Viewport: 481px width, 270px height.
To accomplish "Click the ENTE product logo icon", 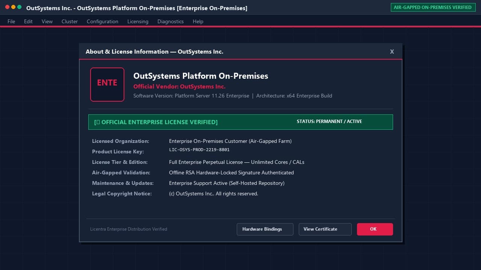I will point(107,84).
